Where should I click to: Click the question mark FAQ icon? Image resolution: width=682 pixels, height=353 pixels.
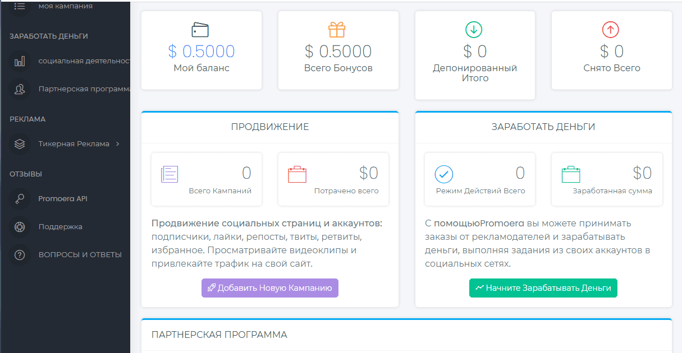pyautogui.click(x=20, y=255)
